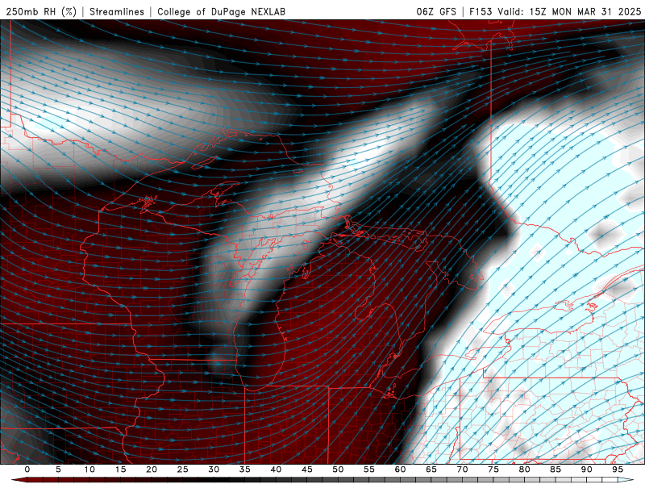This screenshot has width=645, height=484.
Task: Click the "15" color scale label
Action: [x=120, y=469]
